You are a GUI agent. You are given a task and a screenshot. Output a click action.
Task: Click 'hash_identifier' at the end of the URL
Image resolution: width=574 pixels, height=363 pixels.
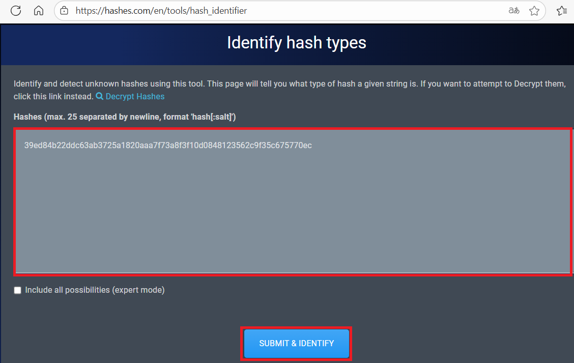click(218, 11)
